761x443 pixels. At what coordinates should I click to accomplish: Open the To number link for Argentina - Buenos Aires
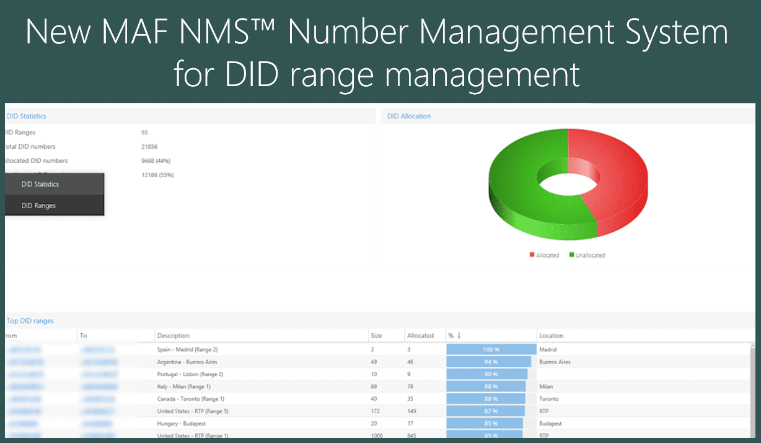coord(99,361)
